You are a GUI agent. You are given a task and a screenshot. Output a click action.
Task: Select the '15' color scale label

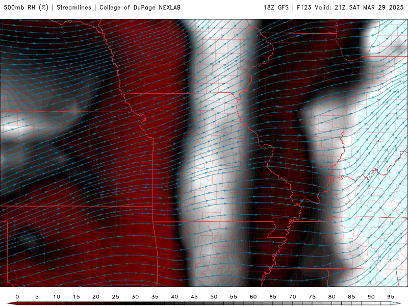pos(76,297)
